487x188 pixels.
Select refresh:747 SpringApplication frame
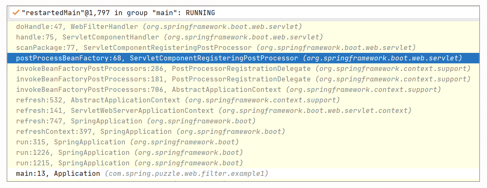(x=244, y=121)
